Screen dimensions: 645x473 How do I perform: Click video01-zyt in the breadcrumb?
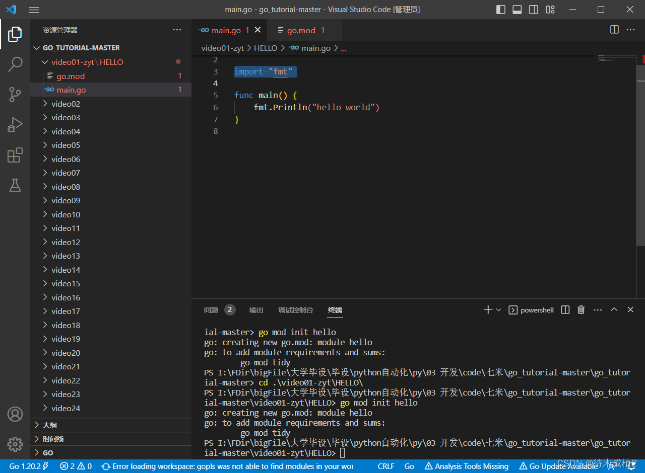(x=222, y=48)
